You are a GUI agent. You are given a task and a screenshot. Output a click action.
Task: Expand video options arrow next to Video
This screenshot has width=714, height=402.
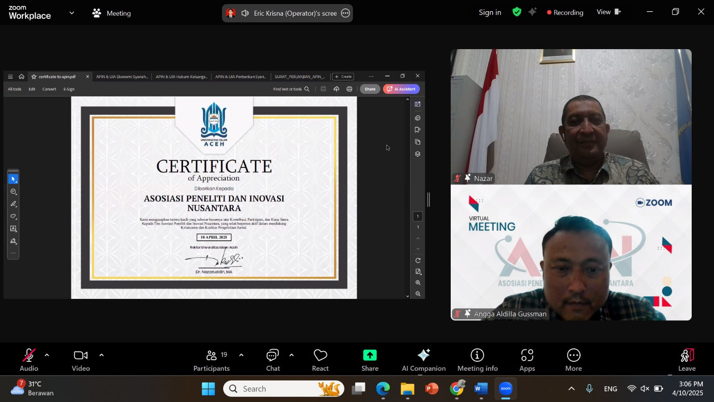pyautogui.click(x=101, y=356)
